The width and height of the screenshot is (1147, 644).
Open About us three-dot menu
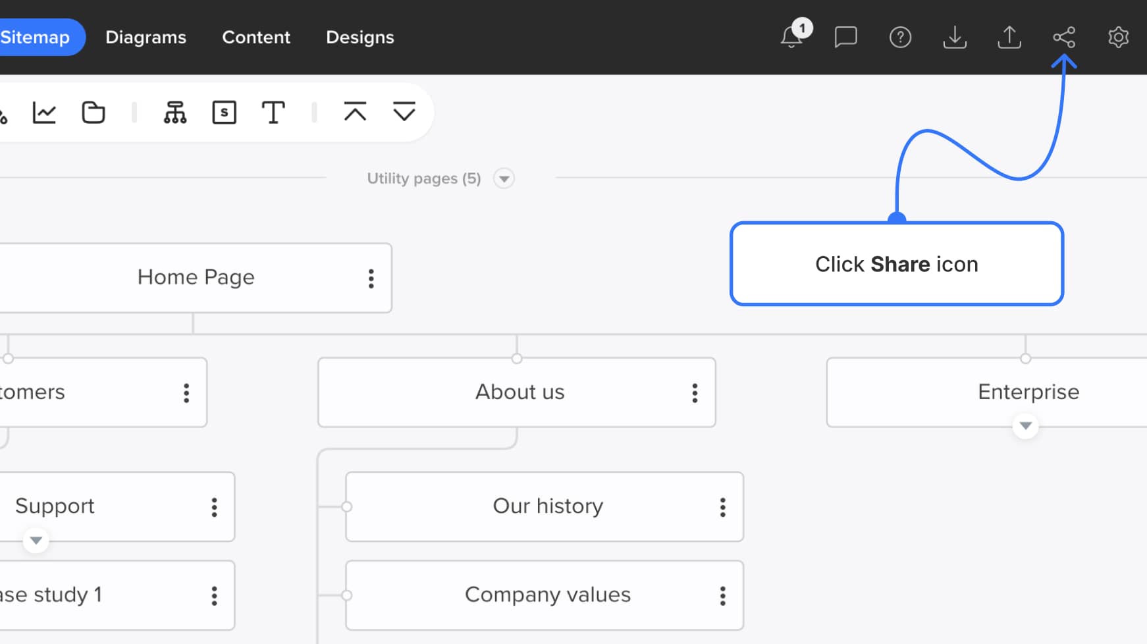[x=695, y=393]
